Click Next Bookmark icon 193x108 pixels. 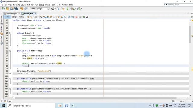(62, 17)
